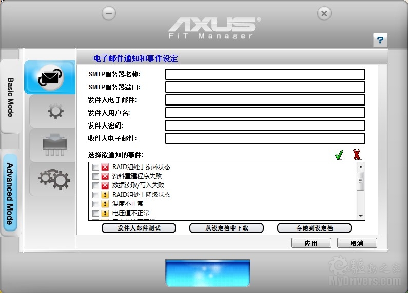
Task: Click the 发件人邮件测试 button
Action: point(139,228)
